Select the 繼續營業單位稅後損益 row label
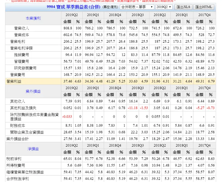Viewport: 223px width, 182px height. pyautogui.click(x=25, y=172)
